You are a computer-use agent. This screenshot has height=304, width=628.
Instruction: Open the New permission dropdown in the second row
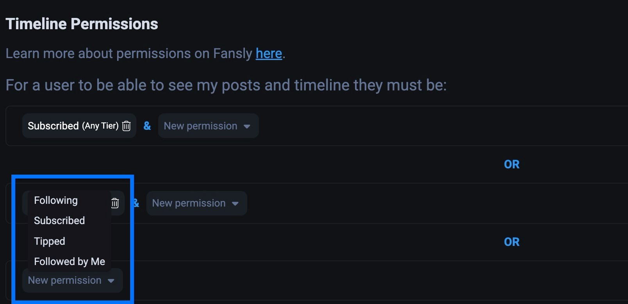click(x=196, y=203)
